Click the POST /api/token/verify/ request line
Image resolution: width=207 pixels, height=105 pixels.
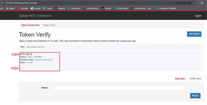33,47
